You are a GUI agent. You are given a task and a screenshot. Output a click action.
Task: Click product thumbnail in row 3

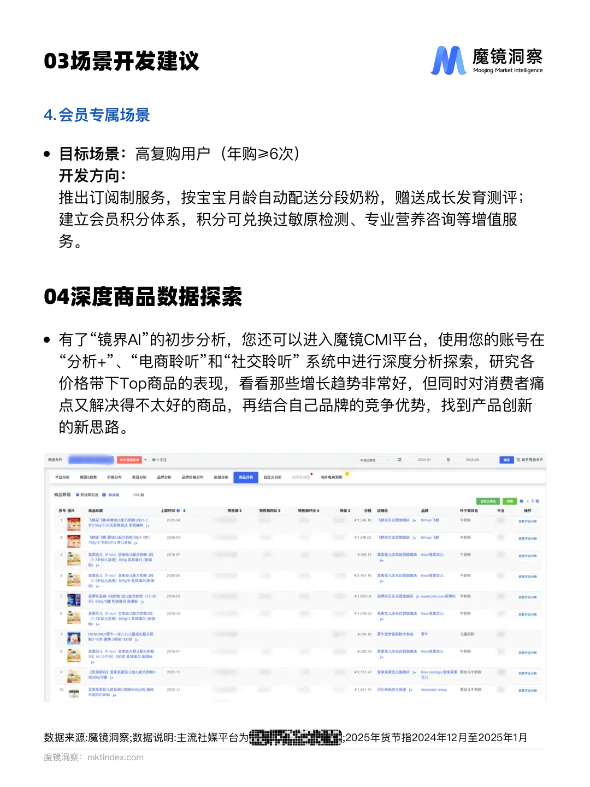tap(74, 559)
